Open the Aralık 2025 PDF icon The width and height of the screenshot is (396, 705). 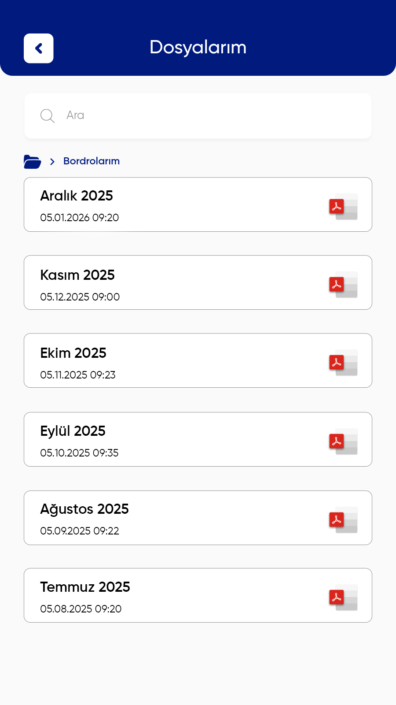click(343, 206)
